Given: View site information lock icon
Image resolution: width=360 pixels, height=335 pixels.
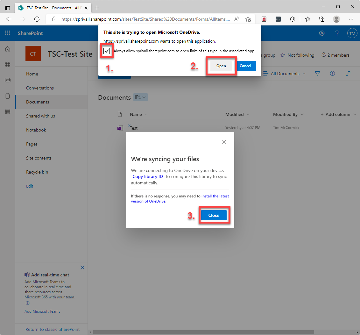Looking at the screenshot, I should 54,19.
